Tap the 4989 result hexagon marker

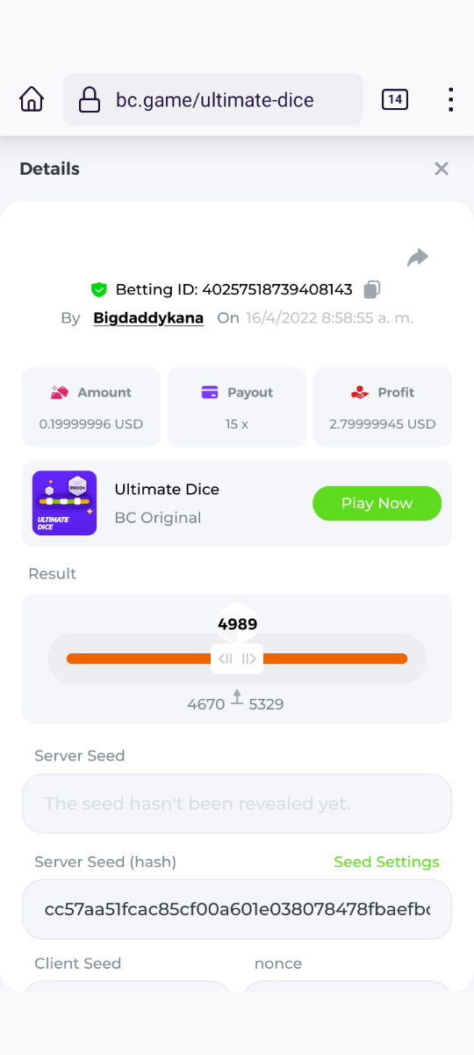[237, 624]
